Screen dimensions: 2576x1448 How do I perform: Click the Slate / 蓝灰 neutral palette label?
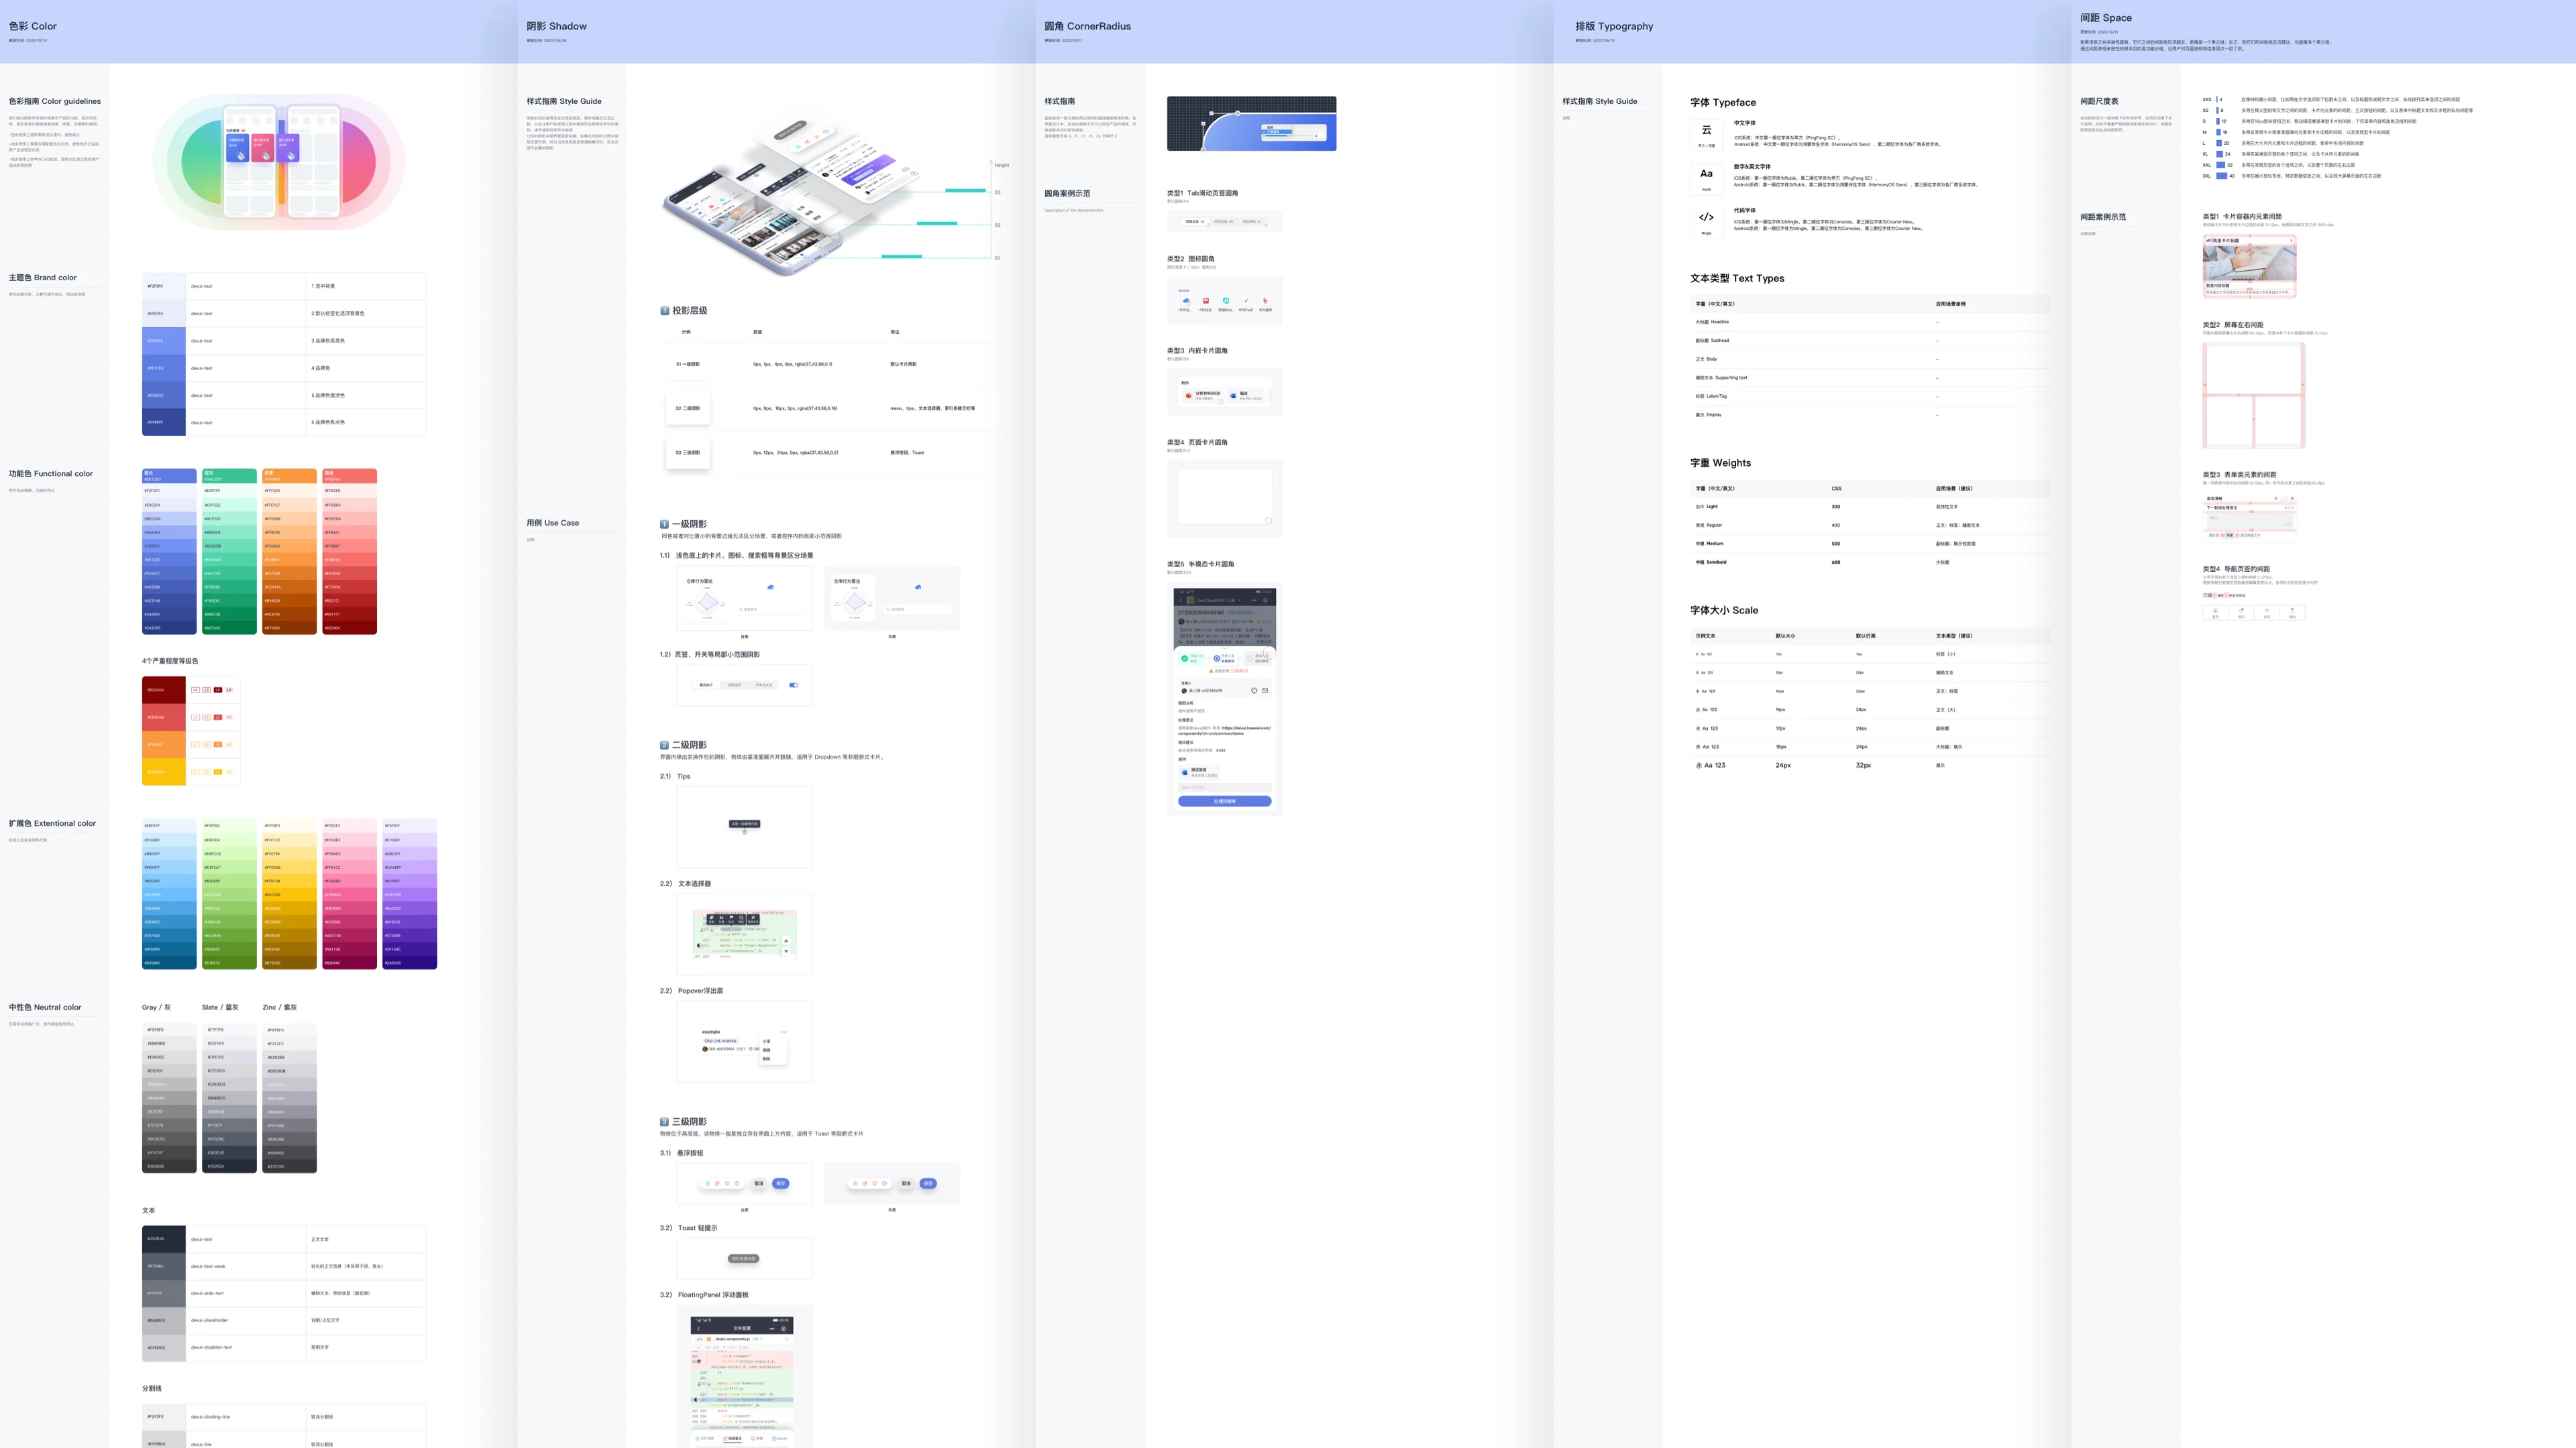[220, 1008]
